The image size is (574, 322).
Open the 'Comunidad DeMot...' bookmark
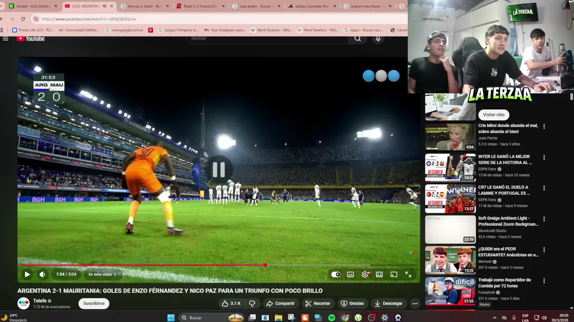click(x=78, y=30)
